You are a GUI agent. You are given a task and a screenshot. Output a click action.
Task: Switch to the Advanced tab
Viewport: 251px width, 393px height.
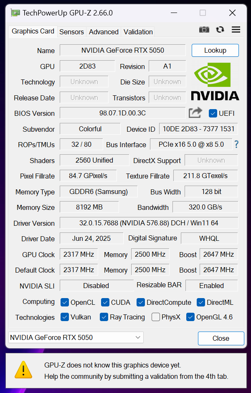click(104, 32)
